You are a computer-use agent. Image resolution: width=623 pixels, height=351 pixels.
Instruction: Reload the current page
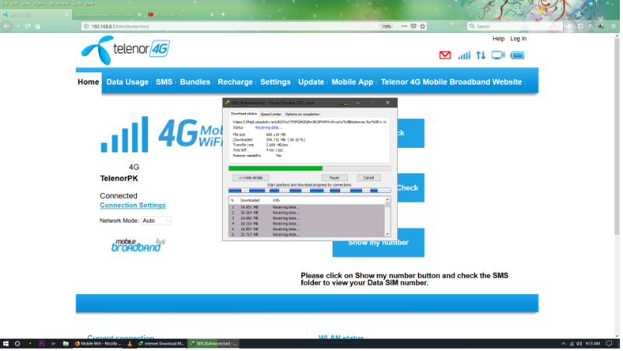(27, 26)
